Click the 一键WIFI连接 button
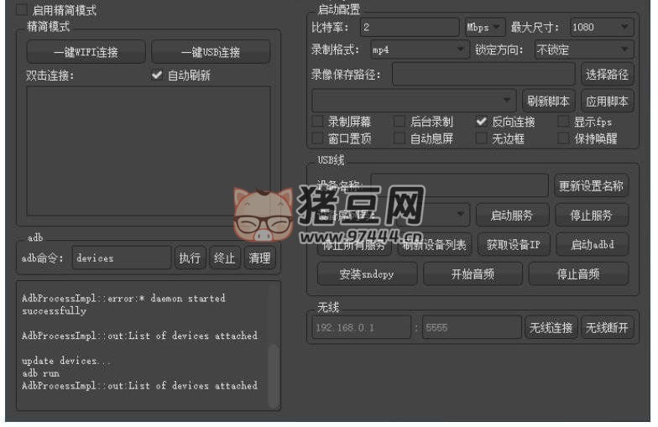Screen dimensions: 658x427 86,52
